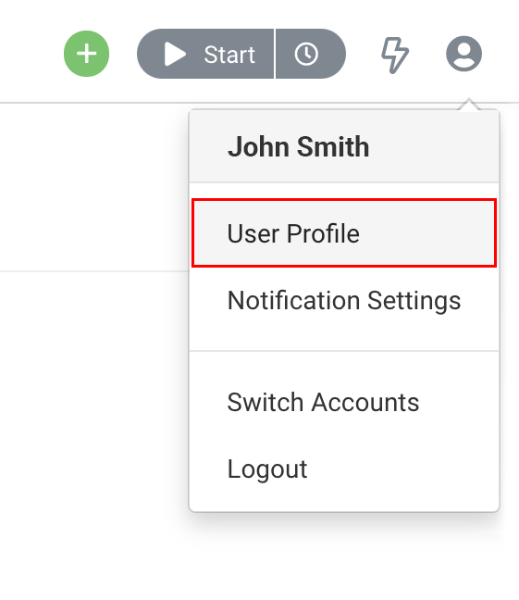Click the Start label text

pyautogui.click(x=229, y=55)
